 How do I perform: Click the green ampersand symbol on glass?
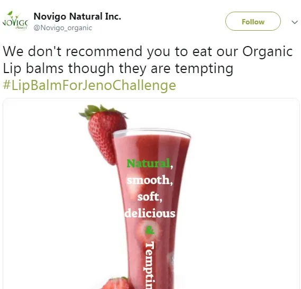pos(150,230)
